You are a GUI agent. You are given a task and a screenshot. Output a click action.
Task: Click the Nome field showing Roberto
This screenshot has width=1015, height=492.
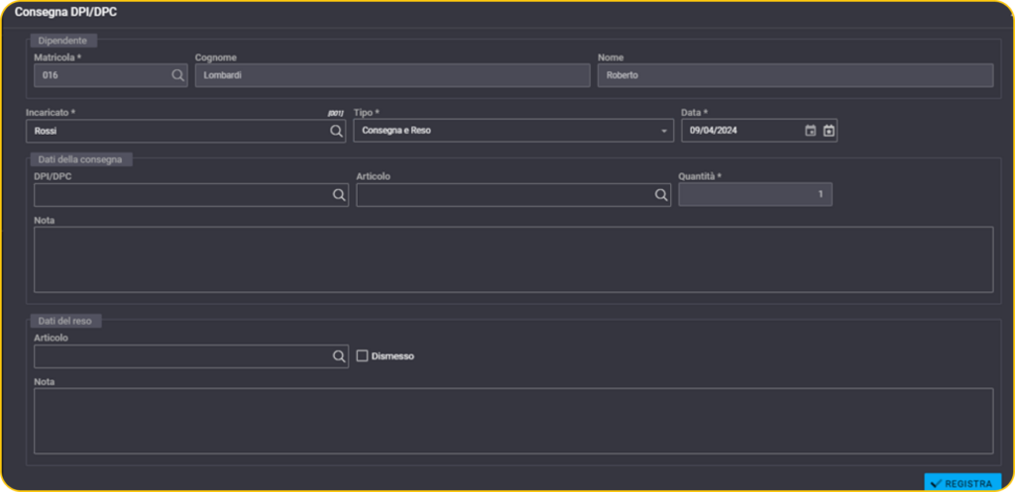click(x=795, y=75)
